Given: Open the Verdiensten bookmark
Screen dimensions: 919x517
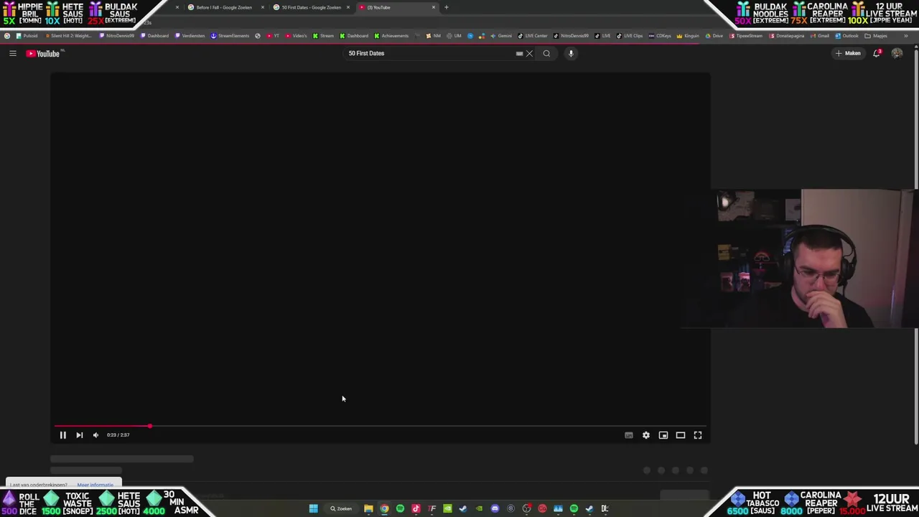Looking at the screenshot, I should tap(190, 35).
